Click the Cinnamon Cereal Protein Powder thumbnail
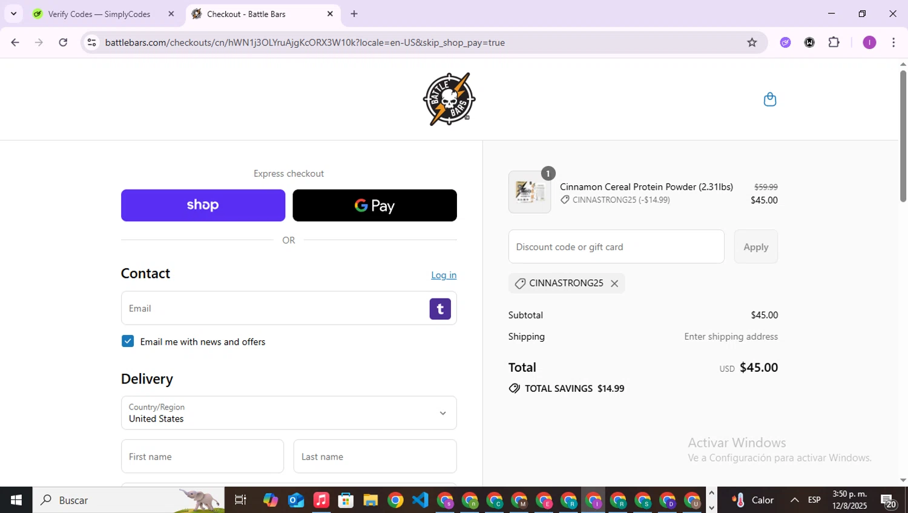The height and width of the screenshot is (513, 908). tap(530, 192)
